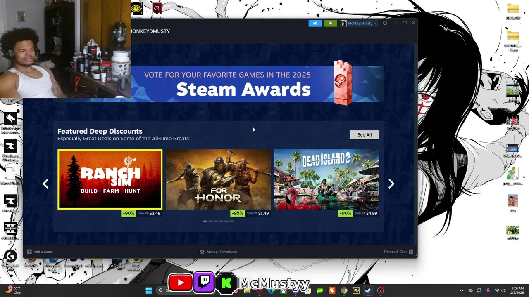This screenshot has width=529, height=297.
Task: Open Friends & Chat
Action: pyautogui.click(x=395, y=252)
